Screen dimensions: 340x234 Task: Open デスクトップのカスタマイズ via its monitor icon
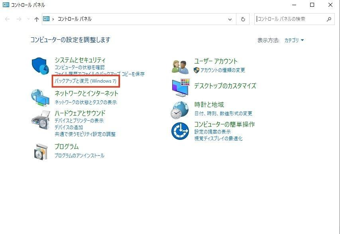tap(180, 88)
